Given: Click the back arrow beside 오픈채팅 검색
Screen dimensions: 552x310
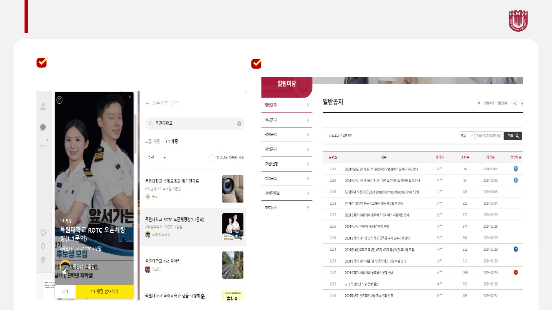Looking at the screenshot, I should pyautogui.click(x=147, y=103).
